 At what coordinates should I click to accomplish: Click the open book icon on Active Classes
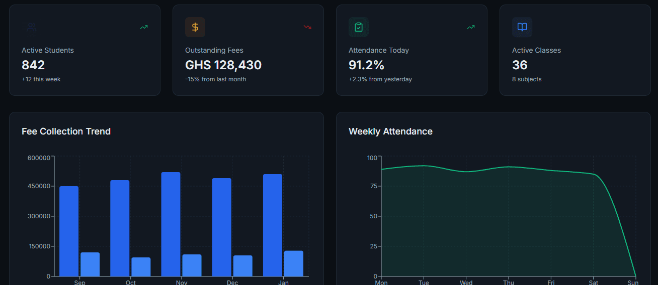click(522, 27)
